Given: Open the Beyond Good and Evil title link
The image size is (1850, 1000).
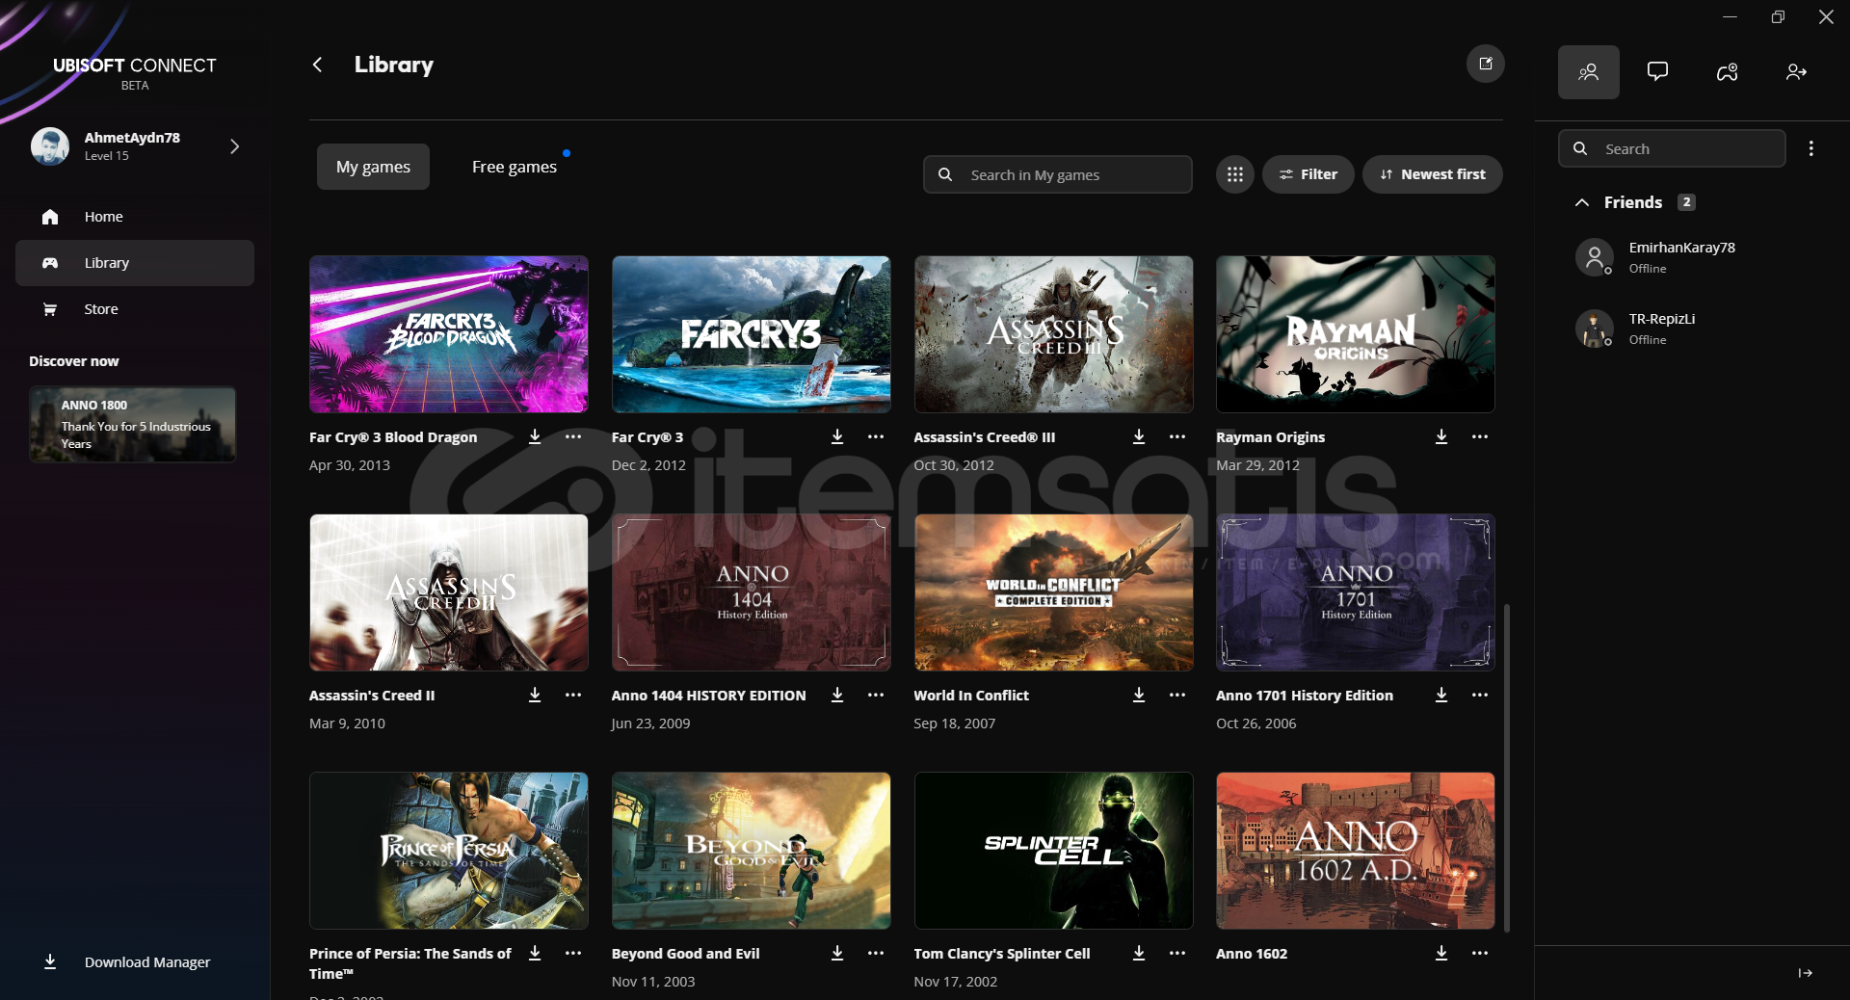Looking at the screenshot, I should pos(685,954).
